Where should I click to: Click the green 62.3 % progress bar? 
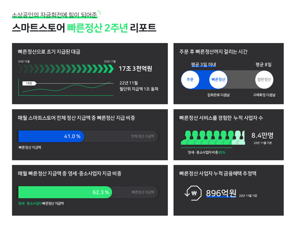pyautogui.click(x=65, y=192)
